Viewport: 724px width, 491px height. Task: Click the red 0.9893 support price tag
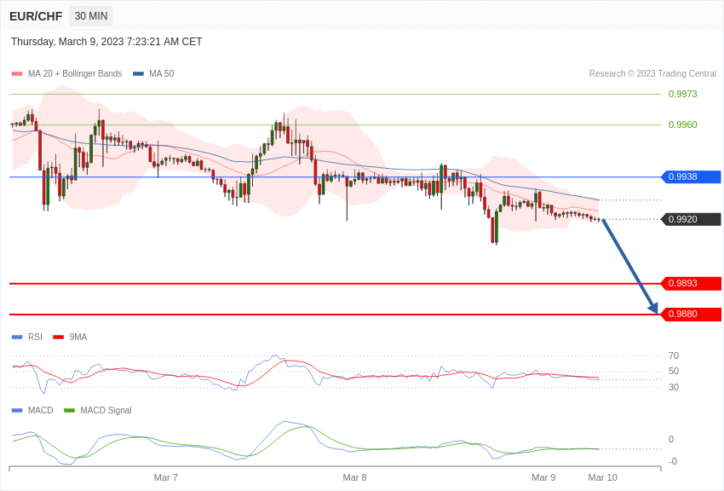click(x=692, y=284)
